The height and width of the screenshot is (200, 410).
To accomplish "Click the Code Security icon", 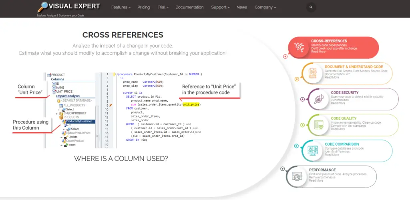I will tap(320, 99).
